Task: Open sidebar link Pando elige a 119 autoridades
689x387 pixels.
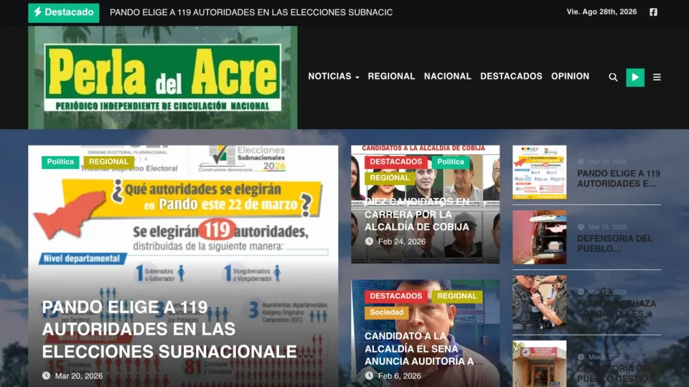Action: click(x=619, y=178)
